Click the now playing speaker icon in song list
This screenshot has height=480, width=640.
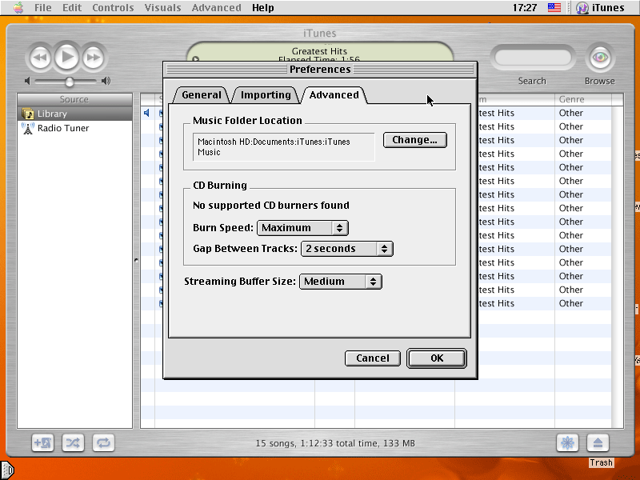click(x=147, y=113)
